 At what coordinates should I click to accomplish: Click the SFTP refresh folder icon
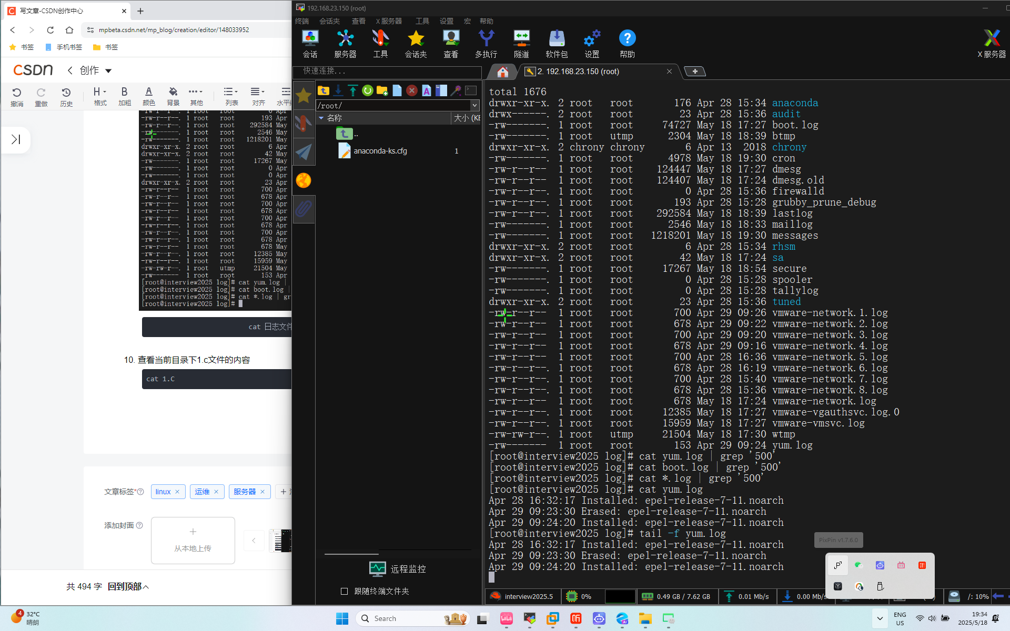pos(367,90)
